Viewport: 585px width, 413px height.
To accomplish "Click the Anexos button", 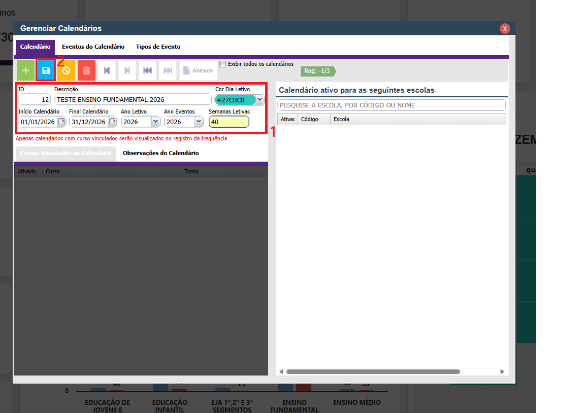I will (198, 70).
